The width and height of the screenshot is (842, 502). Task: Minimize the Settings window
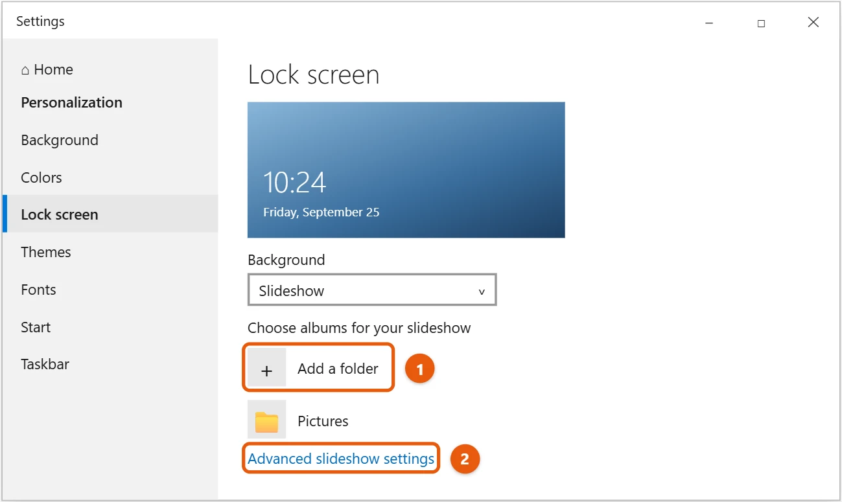coord(709,23)
